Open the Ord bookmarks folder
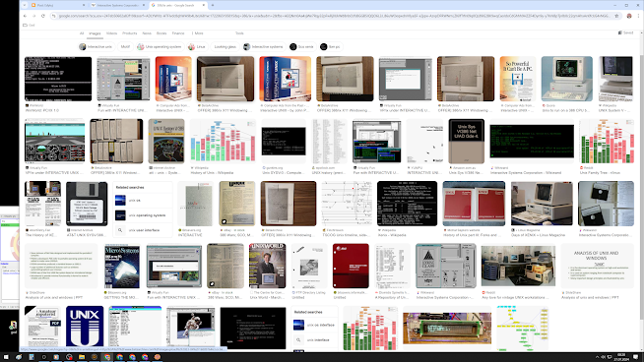Image resolution: width=644 pixels, height=362 pixels. tap(29, 25)
